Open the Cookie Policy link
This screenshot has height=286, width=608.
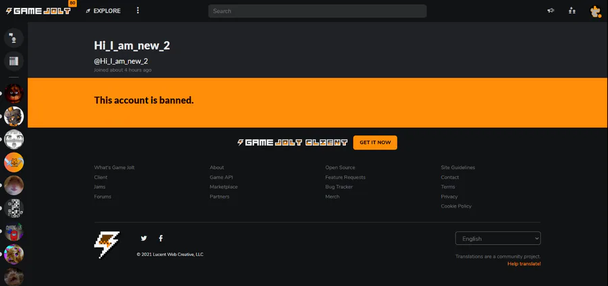(457, 206)
